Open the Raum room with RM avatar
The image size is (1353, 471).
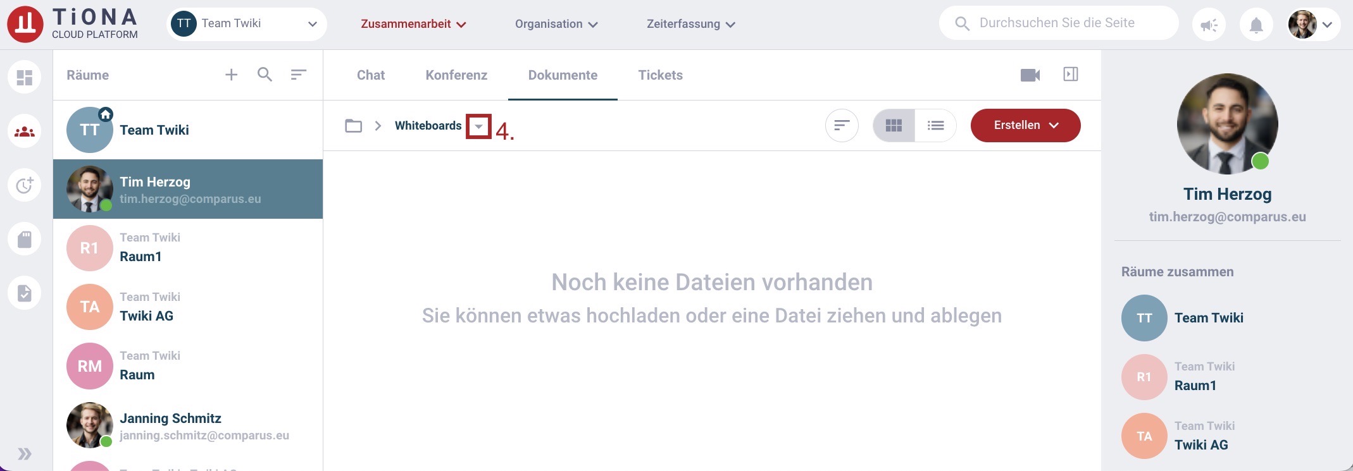click(x=188, y=365)
